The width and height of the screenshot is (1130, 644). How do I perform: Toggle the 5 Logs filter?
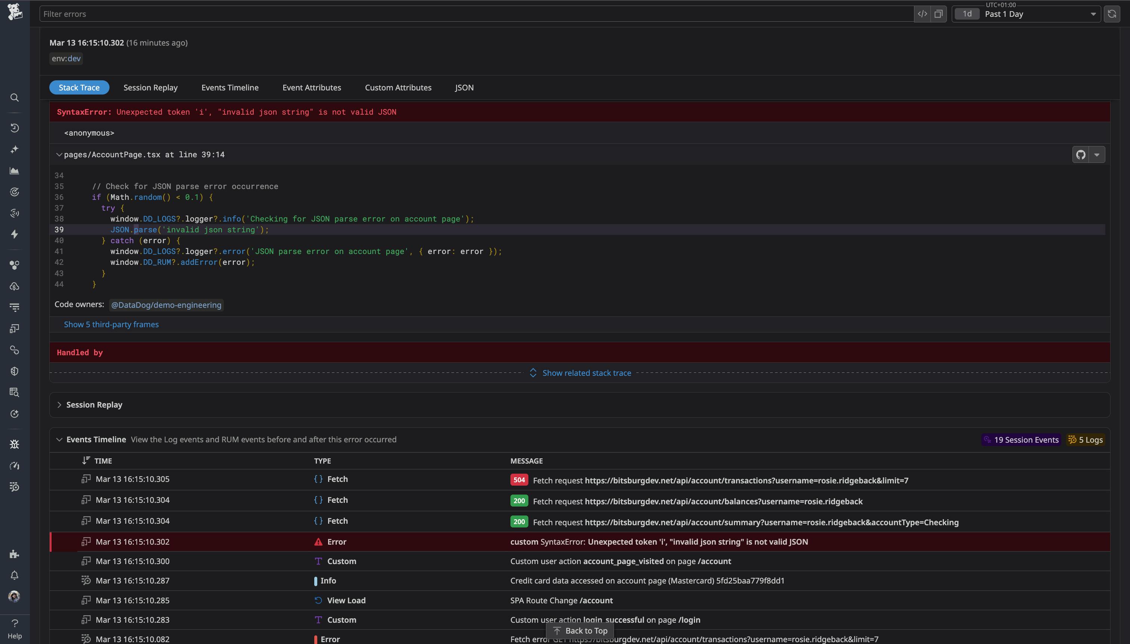pyautogui.click(x=1085, y=440)
